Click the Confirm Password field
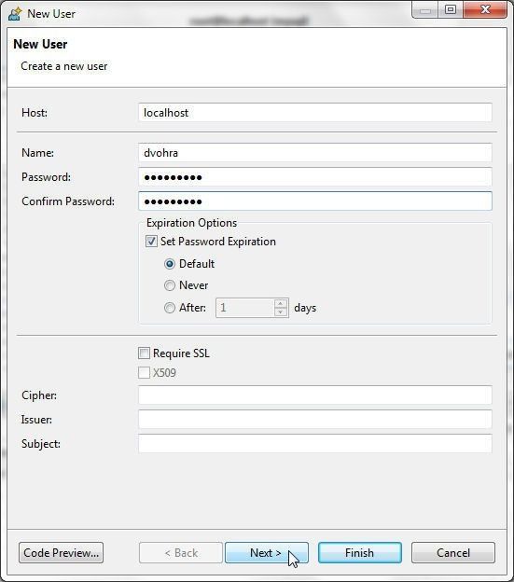 [315, 201]
